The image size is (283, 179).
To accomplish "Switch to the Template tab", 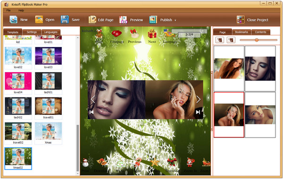I will (x=13, y=32).
